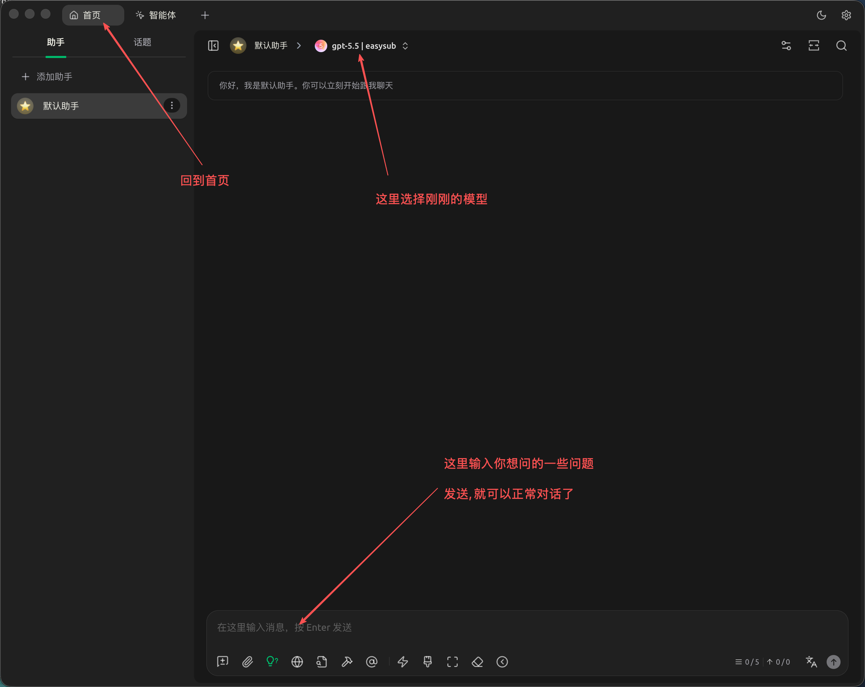Click the 0/5 context counter

(747, 662)
